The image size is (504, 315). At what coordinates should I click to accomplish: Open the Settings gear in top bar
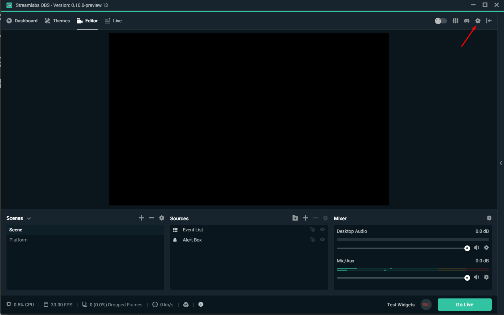point(478,21)
